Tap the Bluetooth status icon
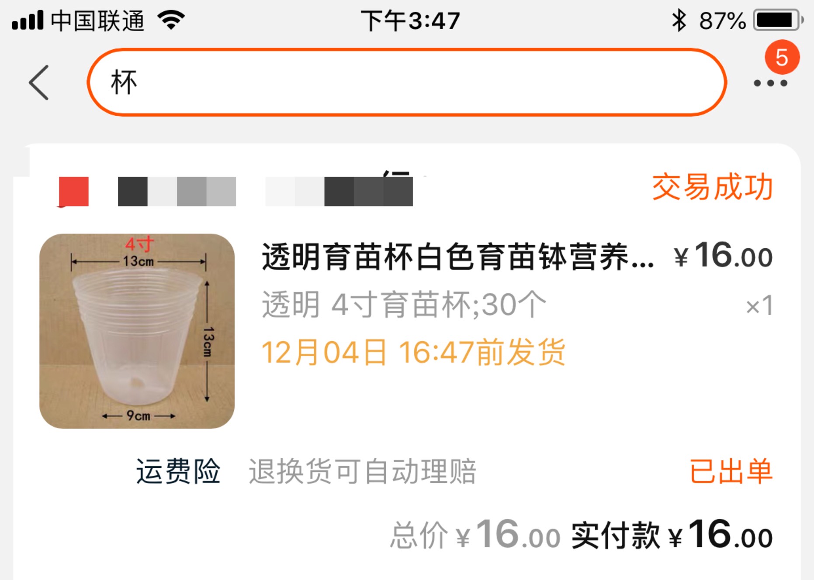The image size is (814, 580). coord(679,21)
